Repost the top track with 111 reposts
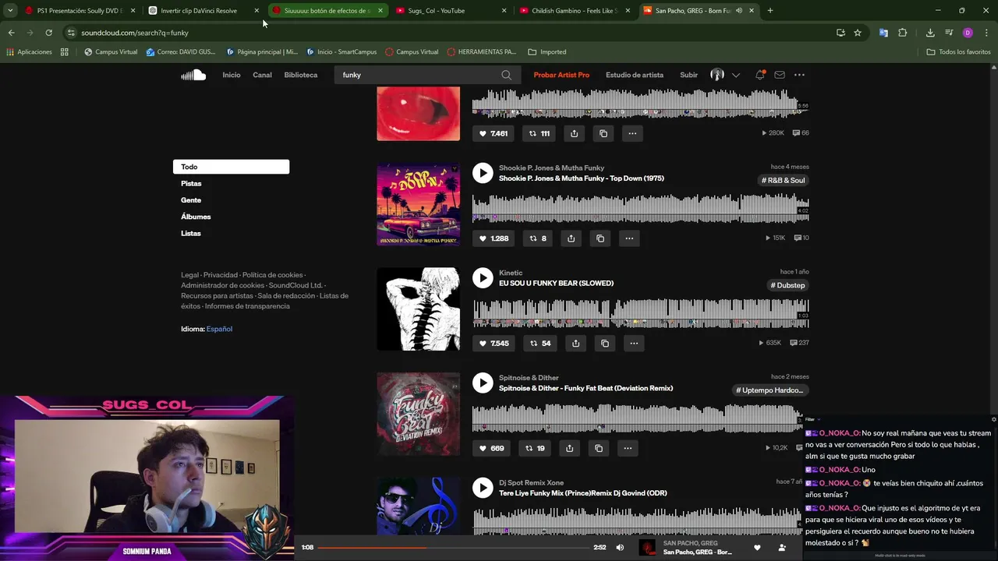The image size is (998, 561). (x=539, y=133)
